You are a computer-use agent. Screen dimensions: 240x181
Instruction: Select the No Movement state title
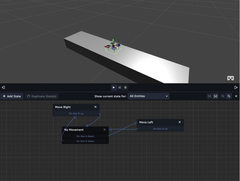74,130
